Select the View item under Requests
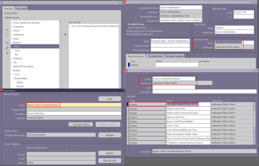 [x=17, y=50]
